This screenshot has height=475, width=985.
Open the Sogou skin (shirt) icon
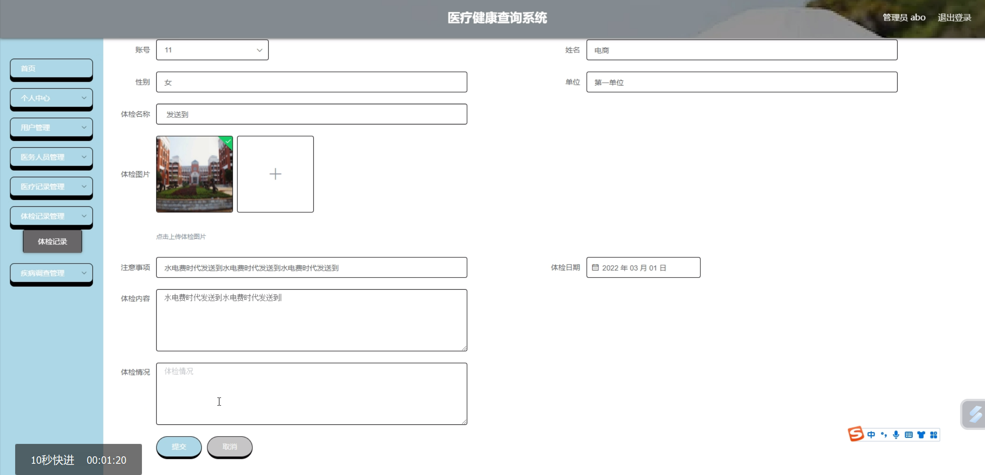click(921, 435)
